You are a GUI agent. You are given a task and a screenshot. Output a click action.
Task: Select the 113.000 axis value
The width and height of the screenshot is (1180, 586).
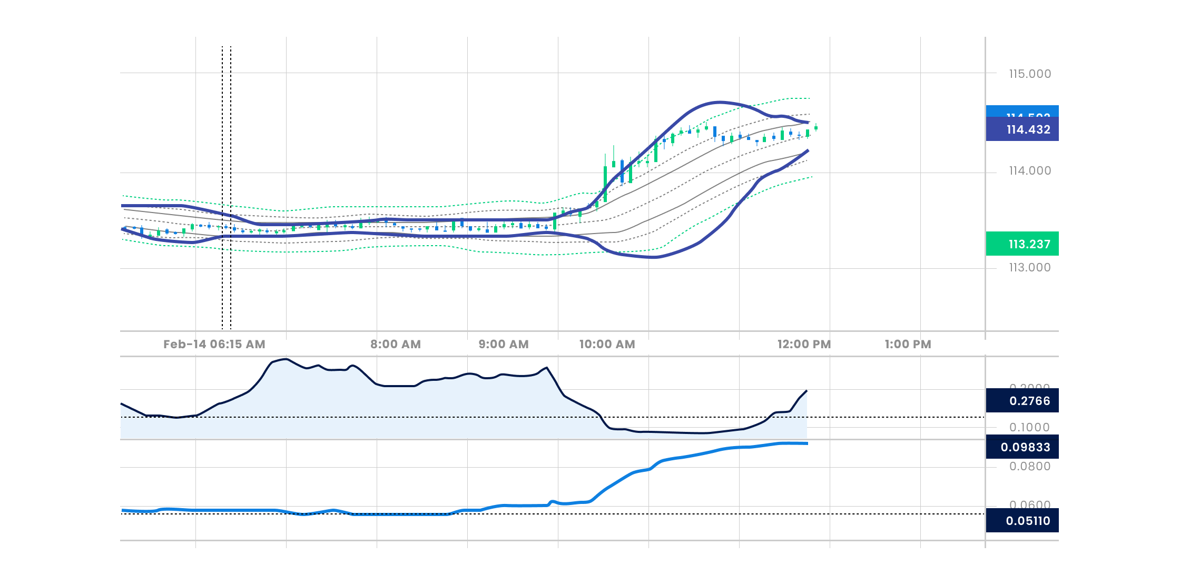pyautogui.click(x=1030, y=268)
